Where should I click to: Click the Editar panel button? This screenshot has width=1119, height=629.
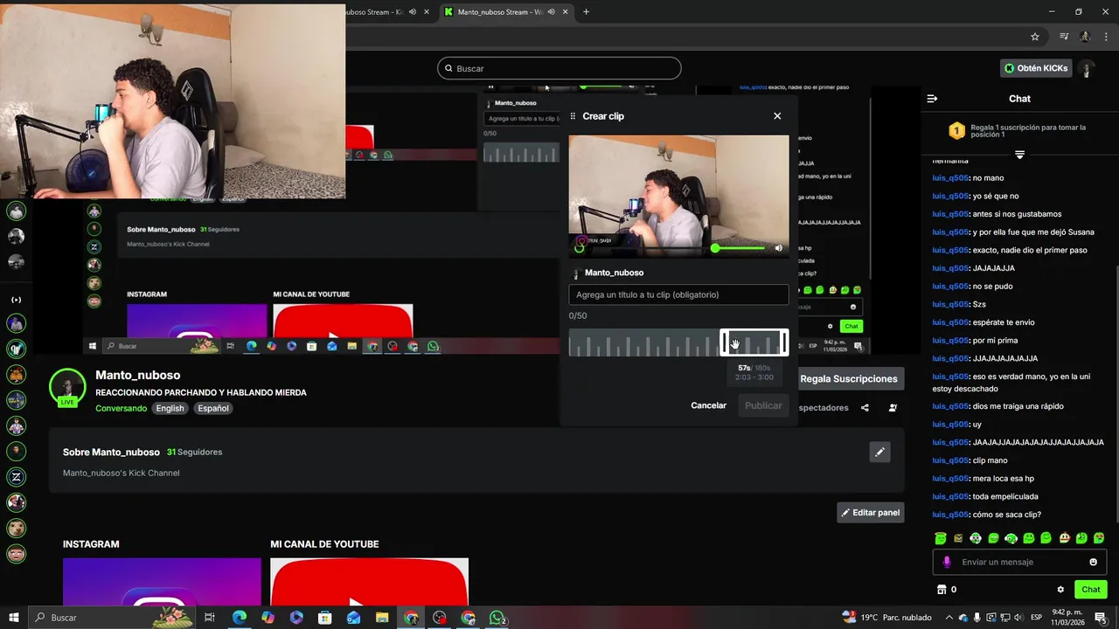pyautogui.click(x=870, y=513)
